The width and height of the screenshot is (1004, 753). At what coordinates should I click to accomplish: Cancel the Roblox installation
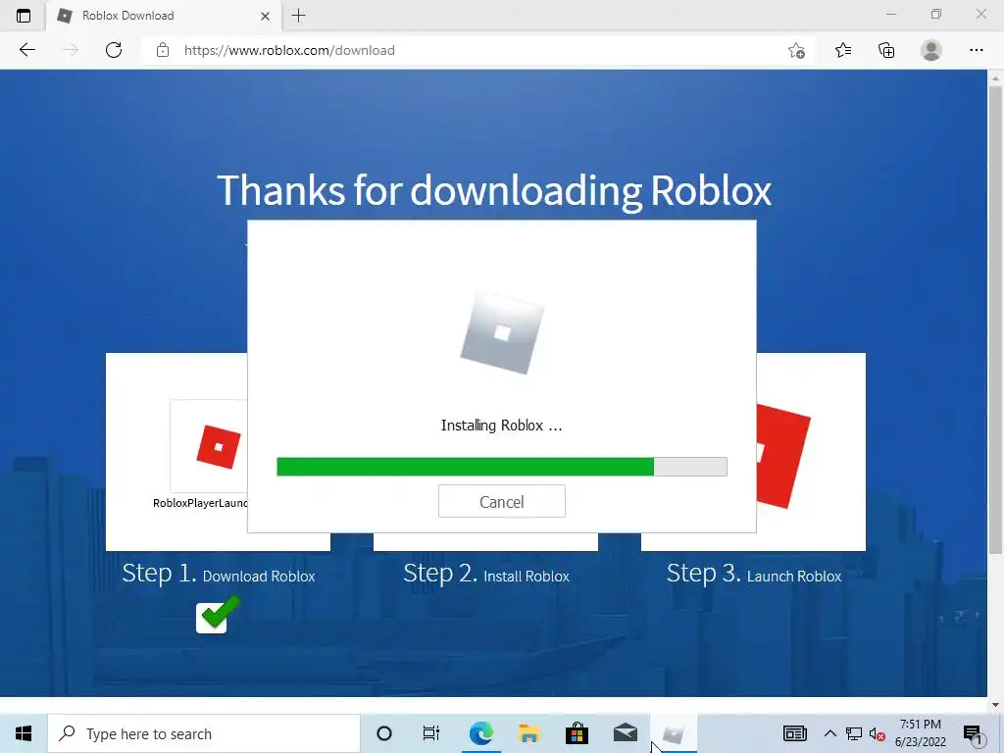(501, 501)
